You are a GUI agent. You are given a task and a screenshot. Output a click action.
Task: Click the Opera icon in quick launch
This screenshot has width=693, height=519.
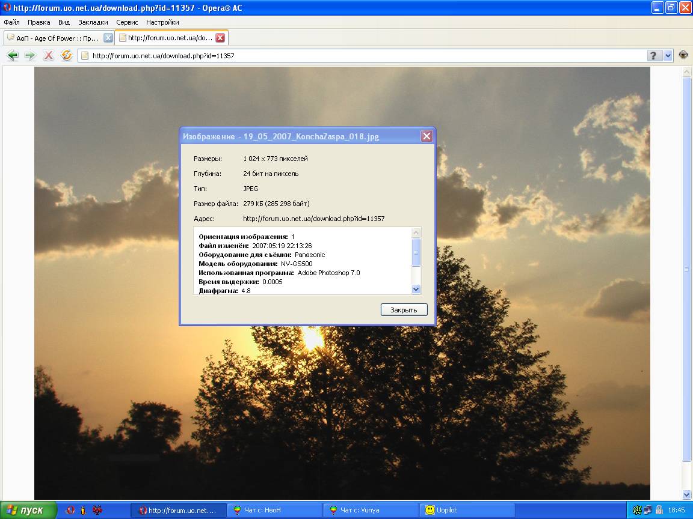tap(70, 510)
